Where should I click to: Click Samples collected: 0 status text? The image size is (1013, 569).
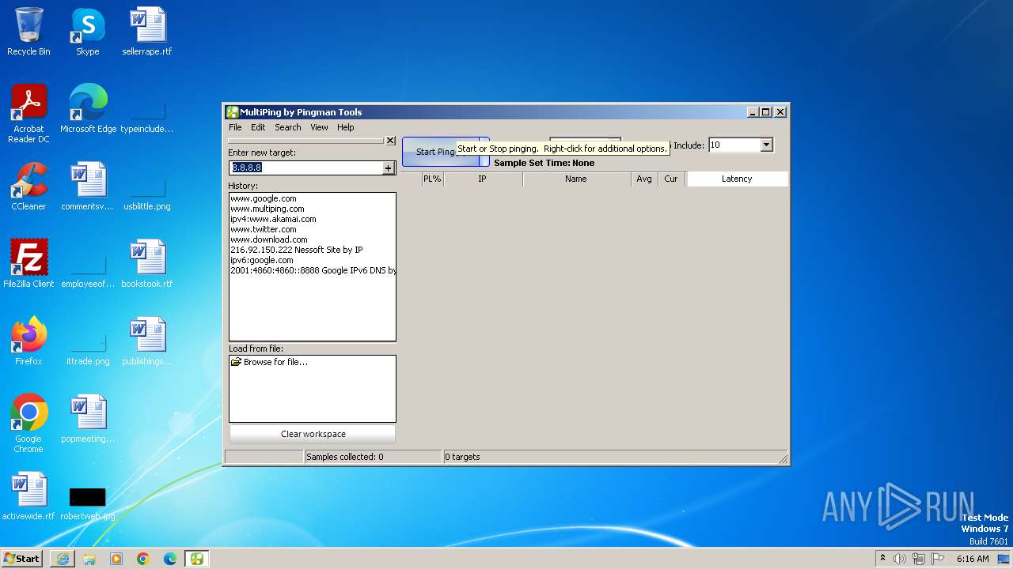[x=345, y=457]
